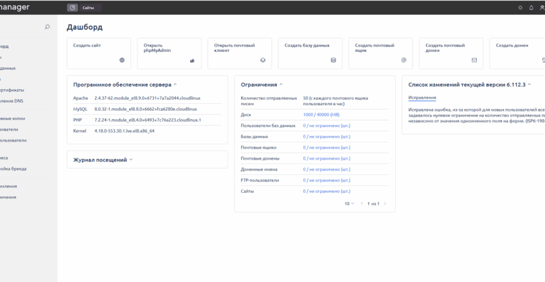
Task: Open Почтовые ящики limit link
Action: click(x=326, y=147)
